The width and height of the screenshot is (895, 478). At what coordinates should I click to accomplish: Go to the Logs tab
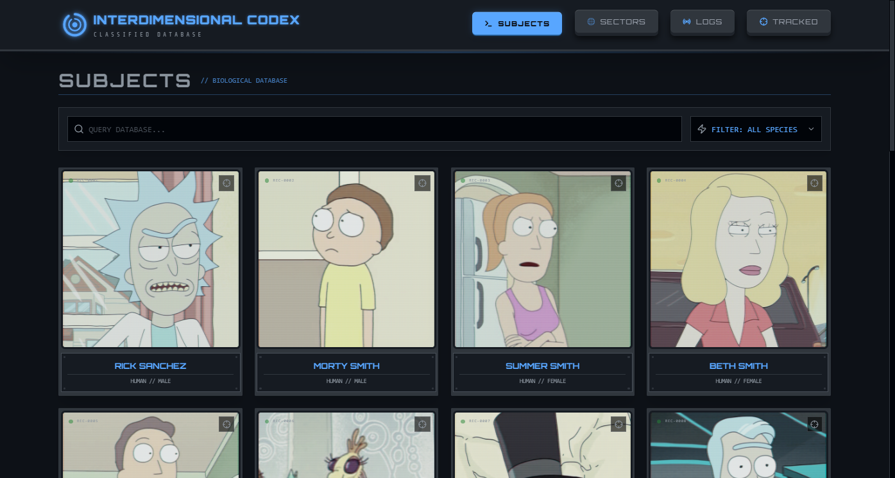pos(703,22)
